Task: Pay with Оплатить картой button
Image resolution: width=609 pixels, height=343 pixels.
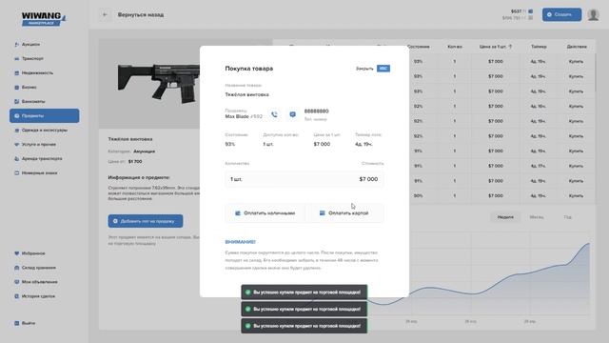Action: pyautogui.click(x=344, y=213)
